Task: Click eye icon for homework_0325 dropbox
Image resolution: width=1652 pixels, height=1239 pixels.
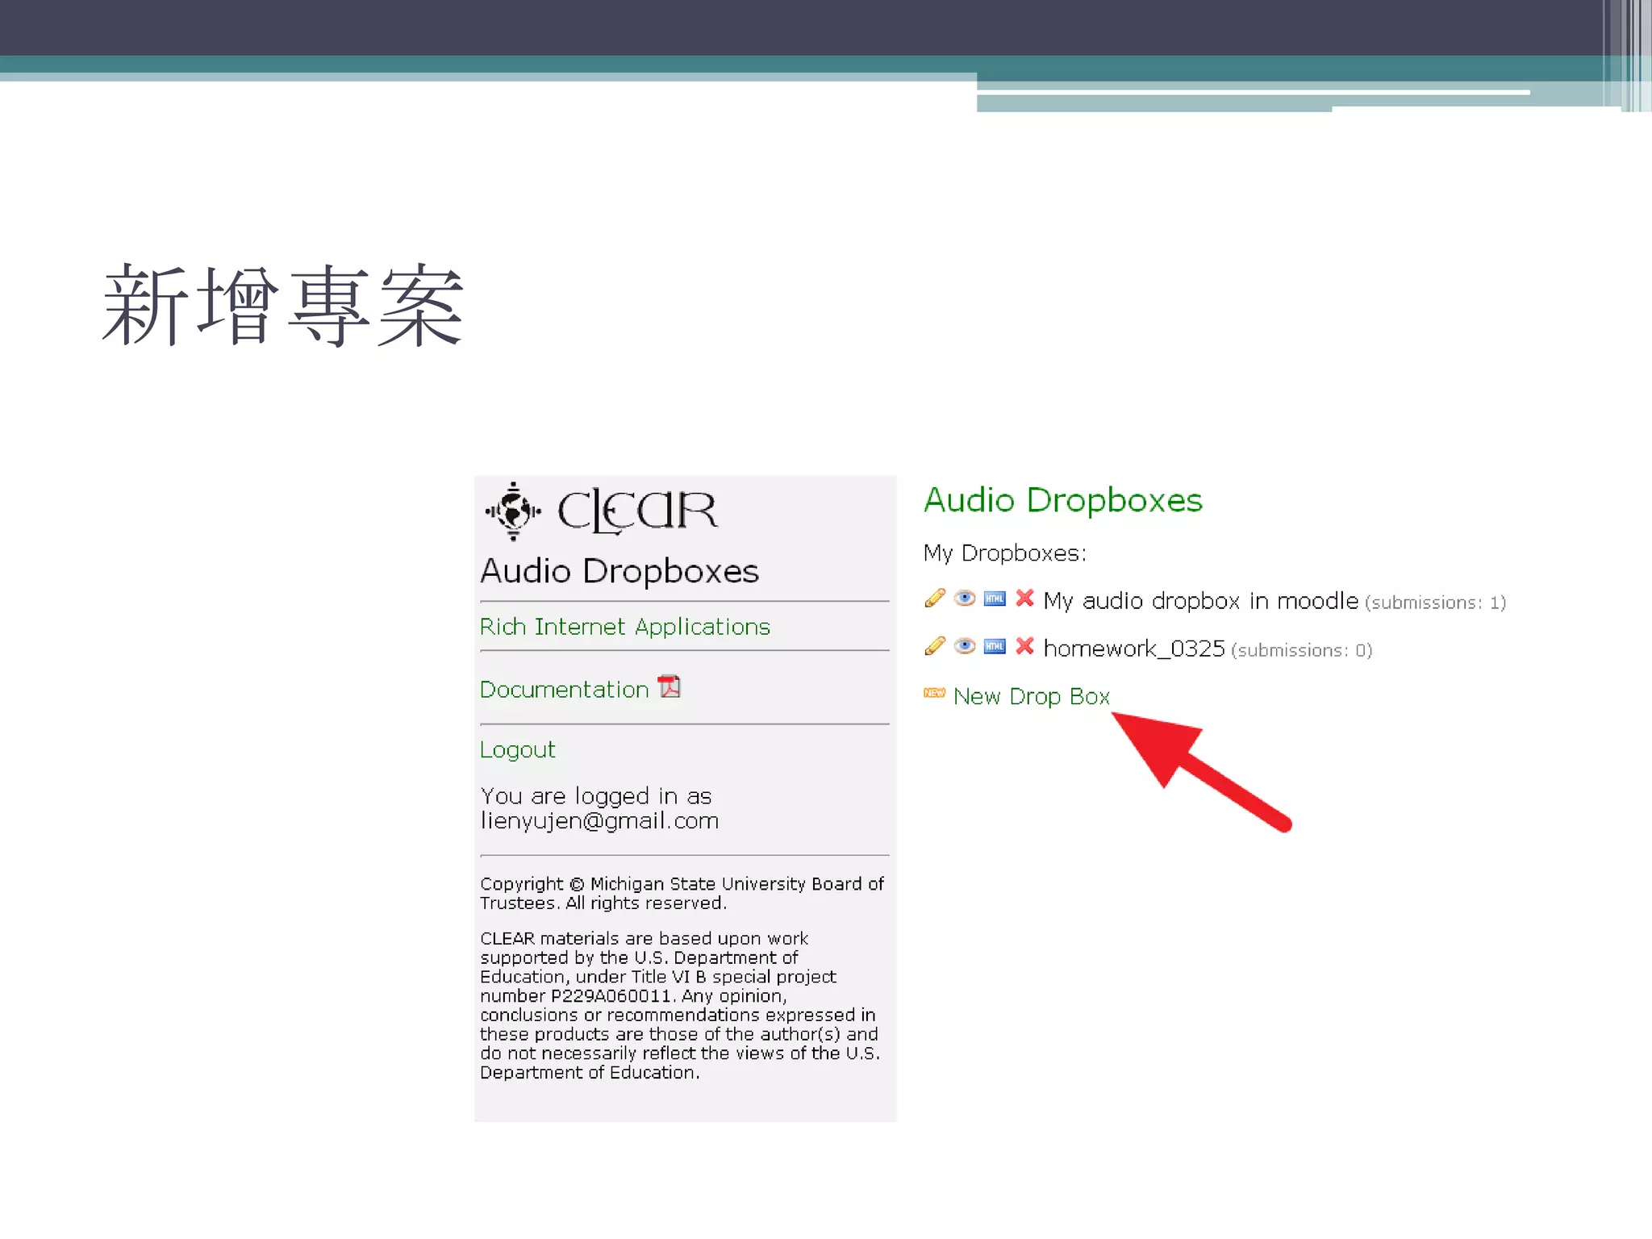Action: coord(965,646)
